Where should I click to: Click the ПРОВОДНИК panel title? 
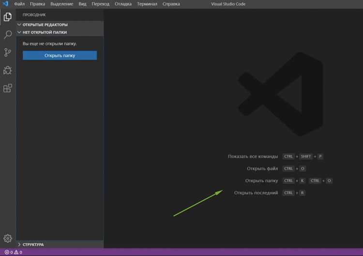point(34,15)
